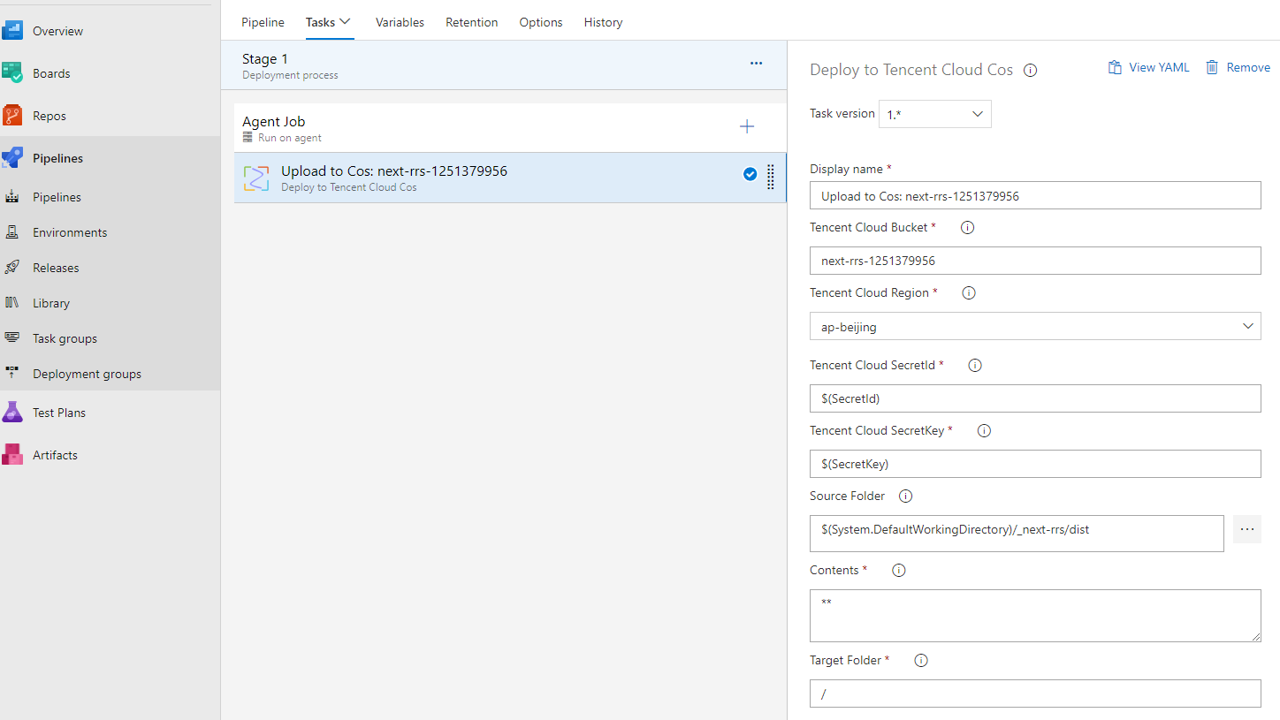Switch to the Retention tab

tap(471, 22)
